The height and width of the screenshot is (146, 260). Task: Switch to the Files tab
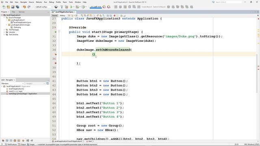coord(13,12)
